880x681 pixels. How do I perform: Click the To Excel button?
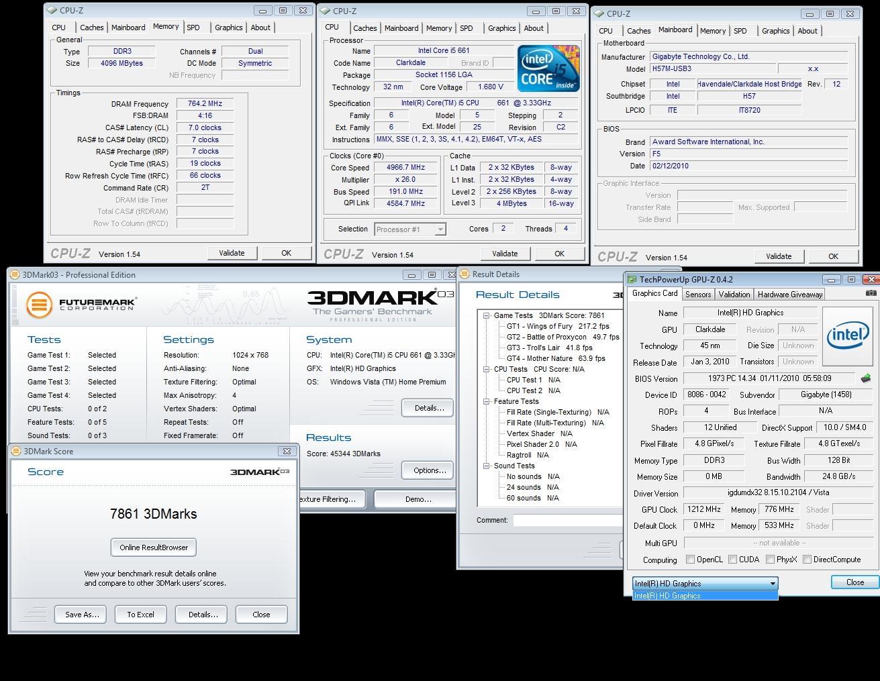140,615
